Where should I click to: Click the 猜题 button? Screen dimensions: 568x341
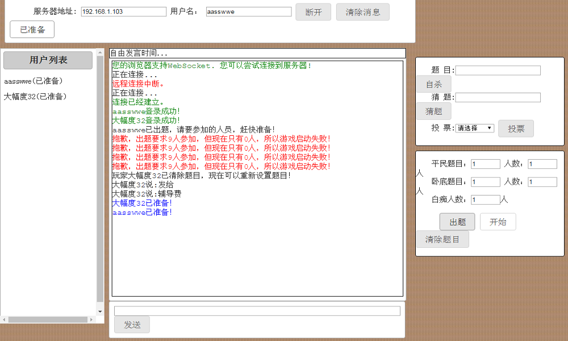click(x=434, y=111)
